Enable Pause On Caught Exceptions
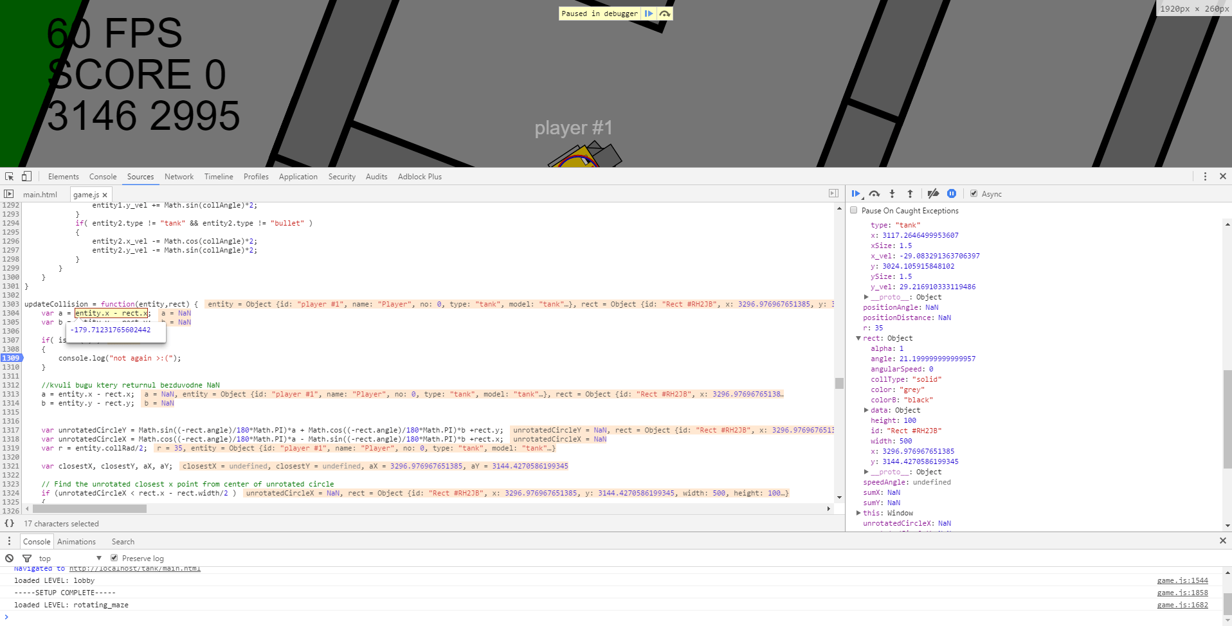 854,210
